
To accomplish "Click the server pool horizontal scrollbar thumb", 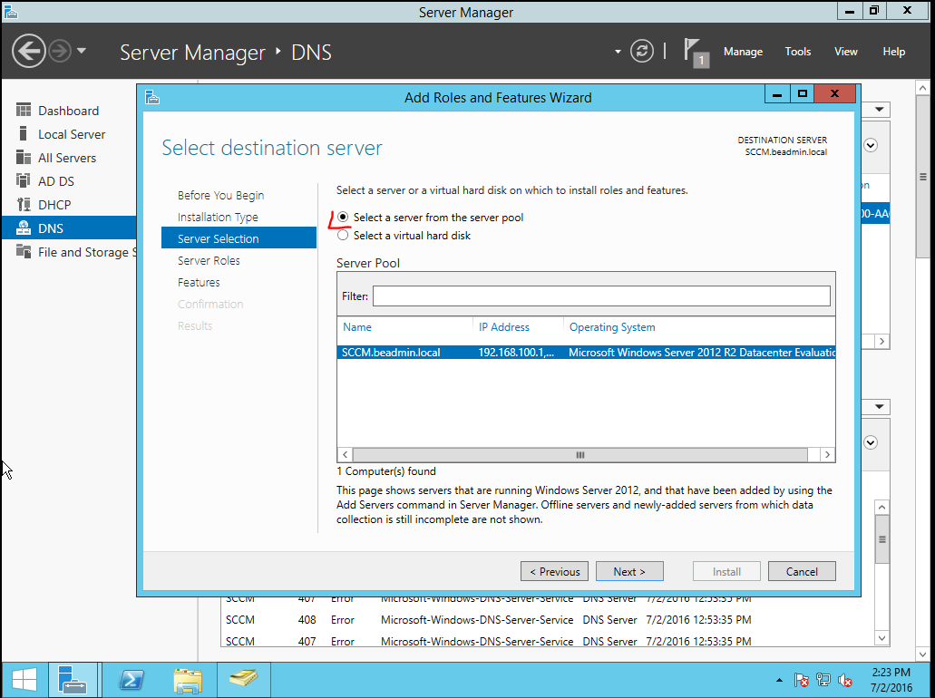I will coord(580,455).
